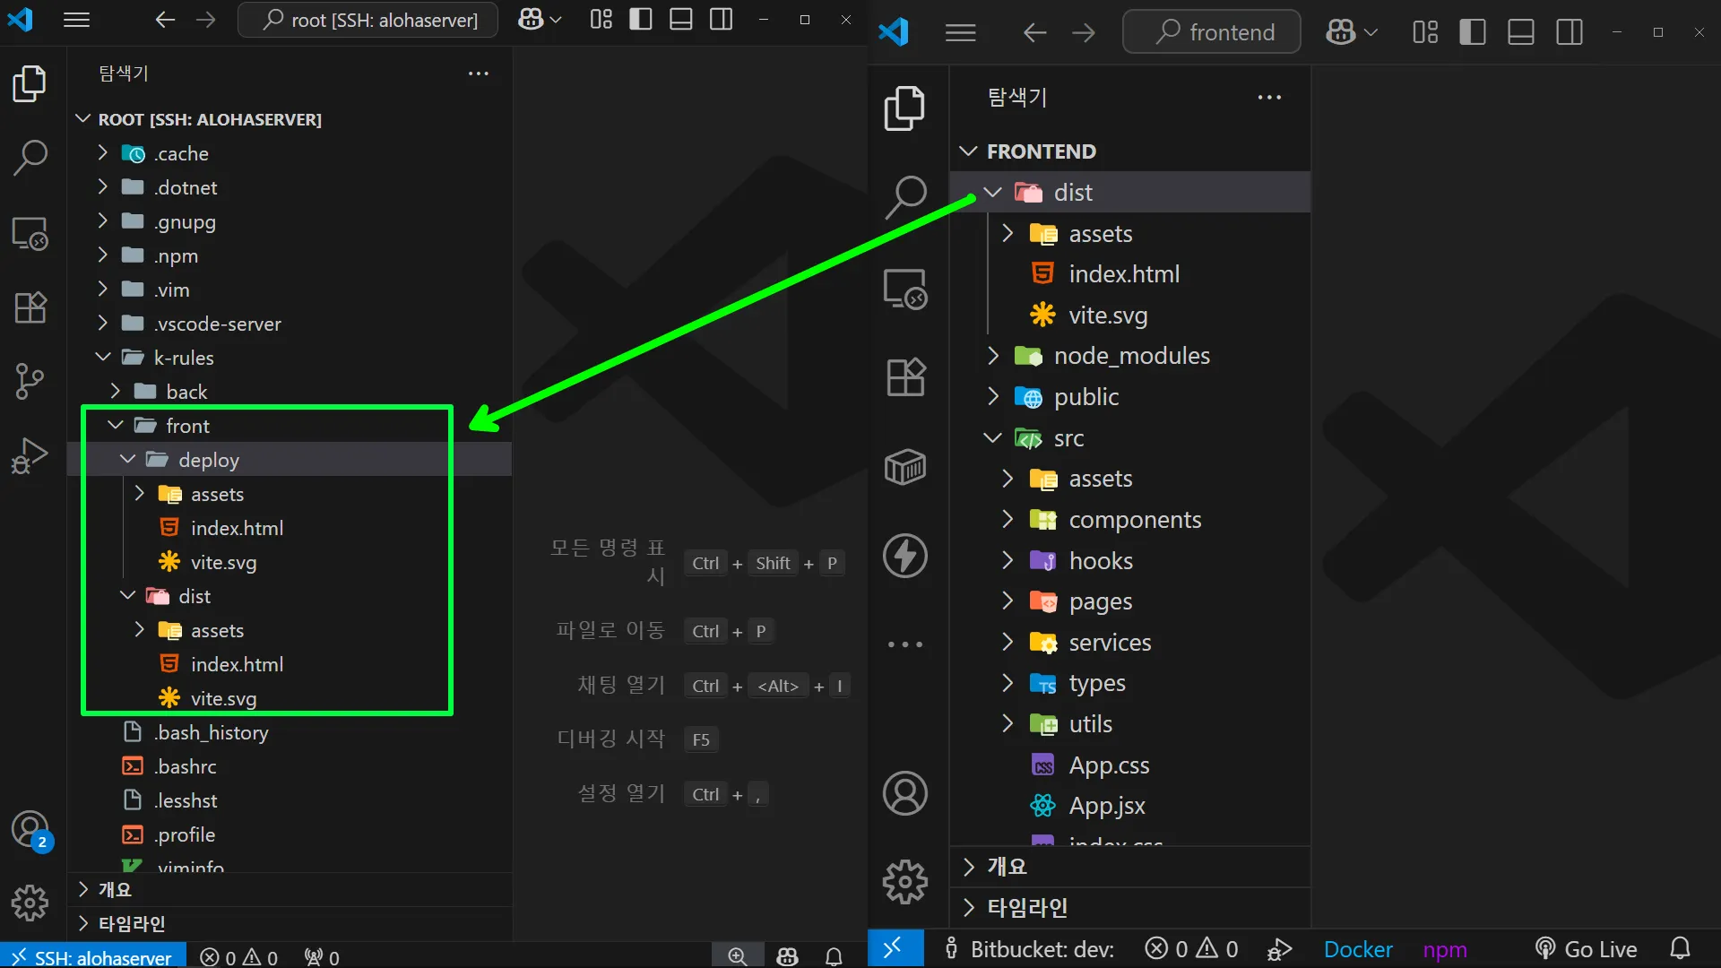Toggle secondary sidebar in right window

[1570, 33]
